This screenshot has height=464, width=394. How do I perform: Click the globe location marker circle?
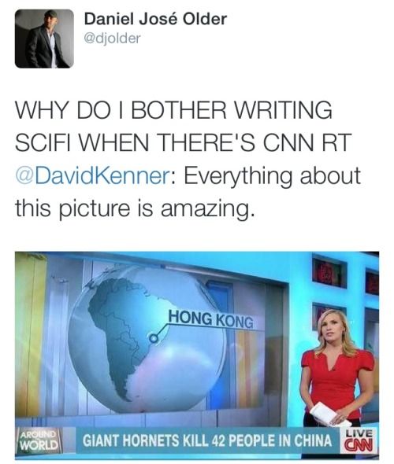[153, 338]
